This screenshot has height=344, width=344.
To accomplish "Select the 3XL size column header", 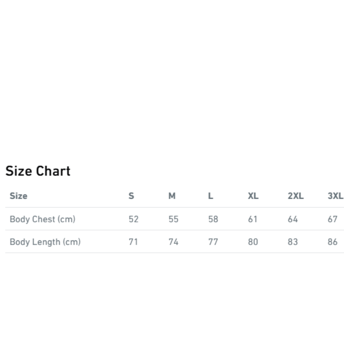I will coord(335,196).
